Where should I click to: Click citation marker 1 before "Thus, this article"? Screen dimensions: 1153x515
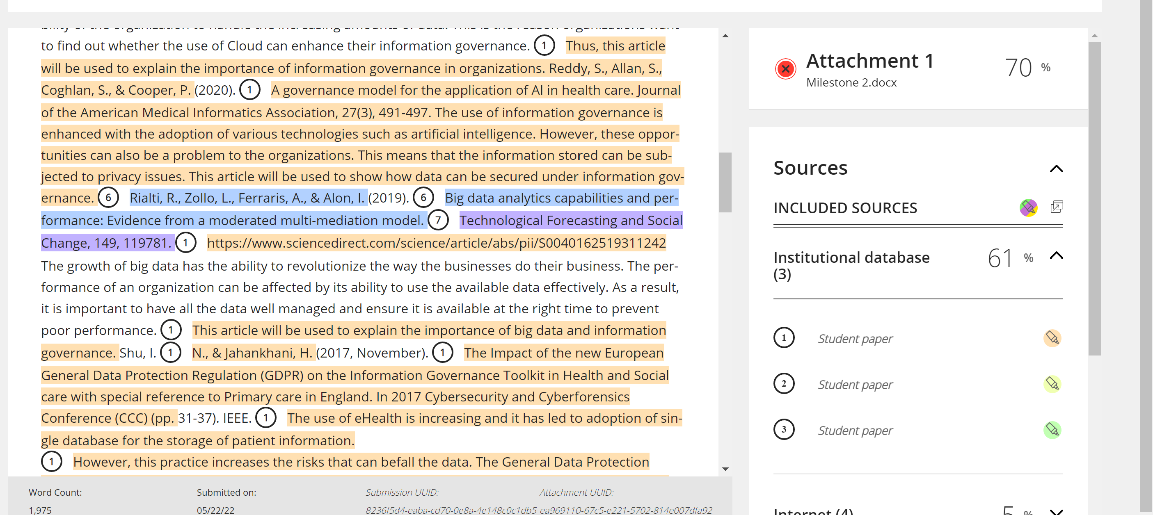click(544, 46)
